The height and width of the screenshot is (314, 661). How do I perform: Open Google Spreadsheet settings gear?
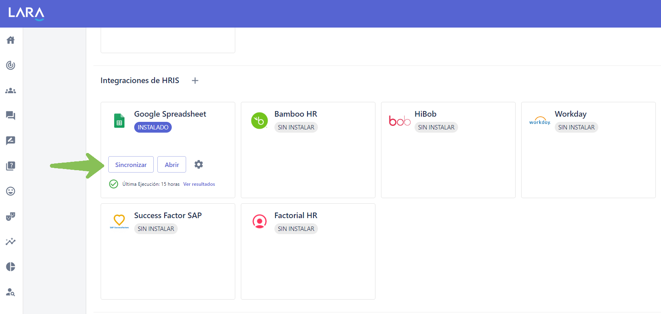pyautogui.click(x=198, y=164)
